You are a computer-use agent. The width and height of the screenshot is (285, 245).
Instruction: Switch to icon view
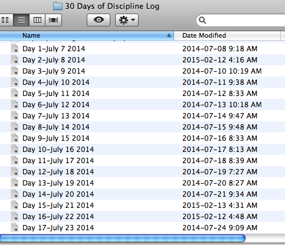(6, 20)
